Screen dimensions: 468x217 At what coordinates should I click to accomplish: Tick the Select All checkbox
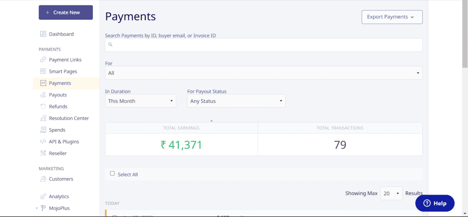pos(112,174)
